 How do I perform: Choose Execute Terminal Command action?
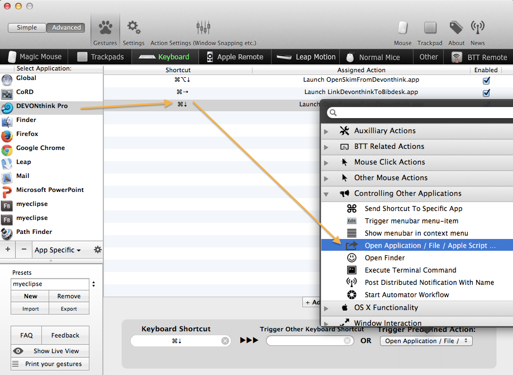(x=410, y=270)
